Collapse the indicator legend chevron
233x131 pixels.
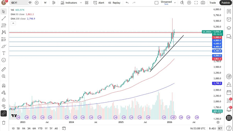[x=13, y=23]
